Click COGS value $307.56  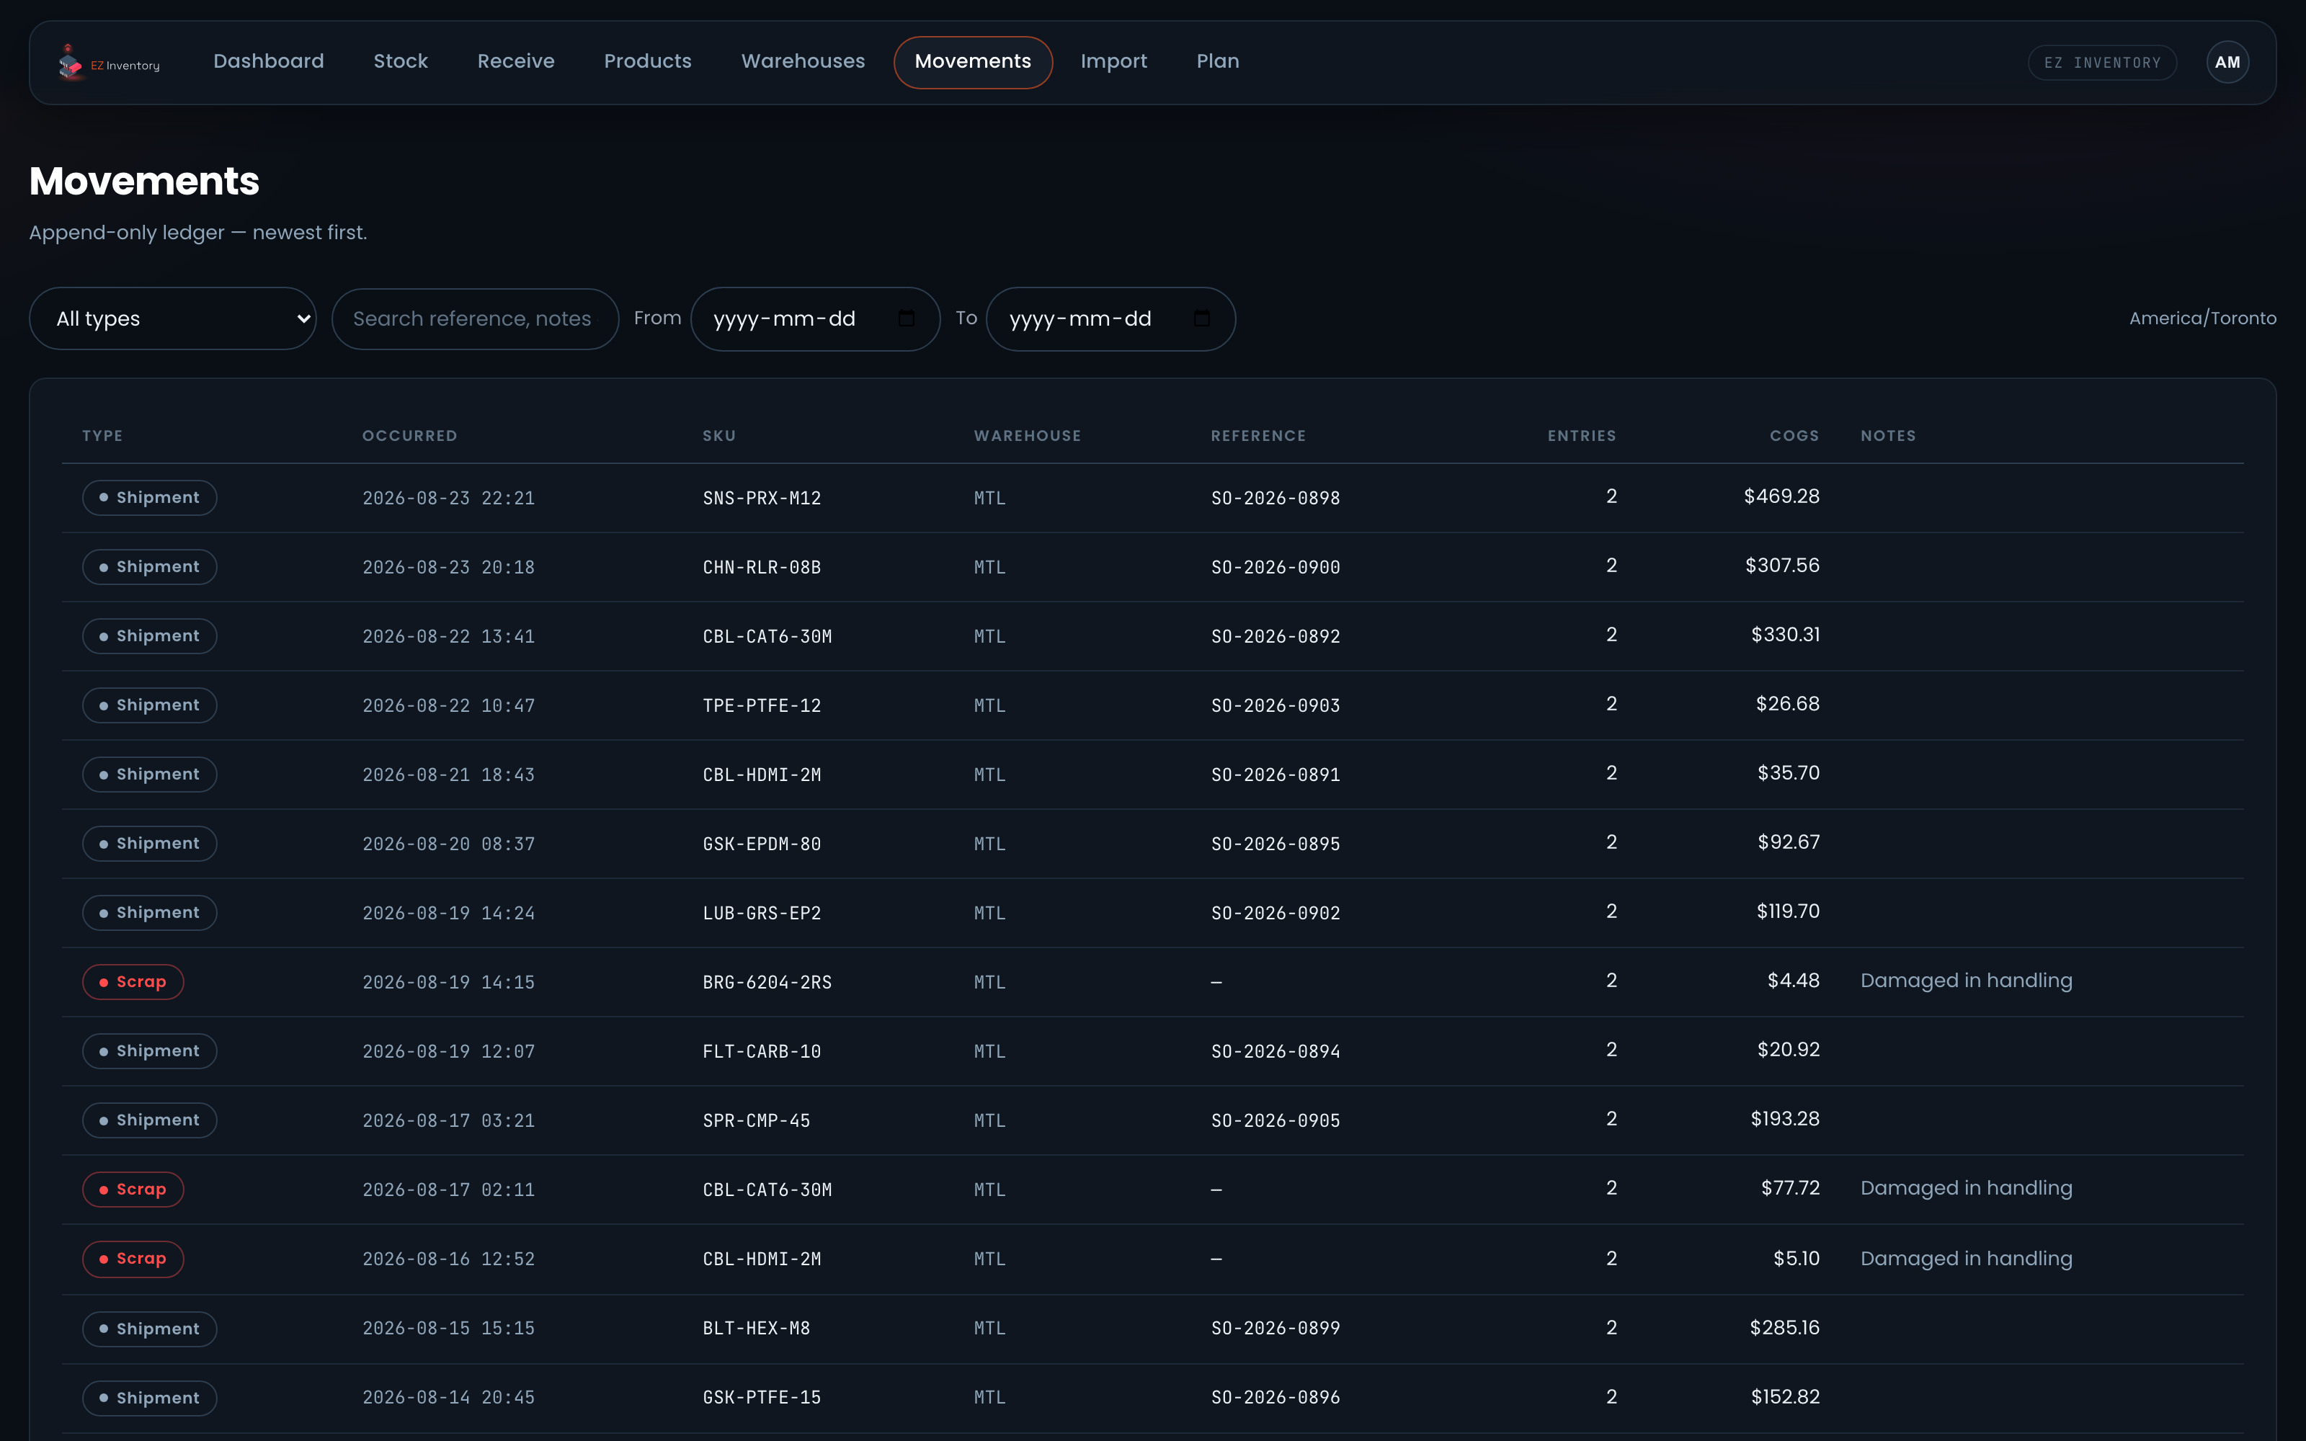click(x=1782, y=565)
